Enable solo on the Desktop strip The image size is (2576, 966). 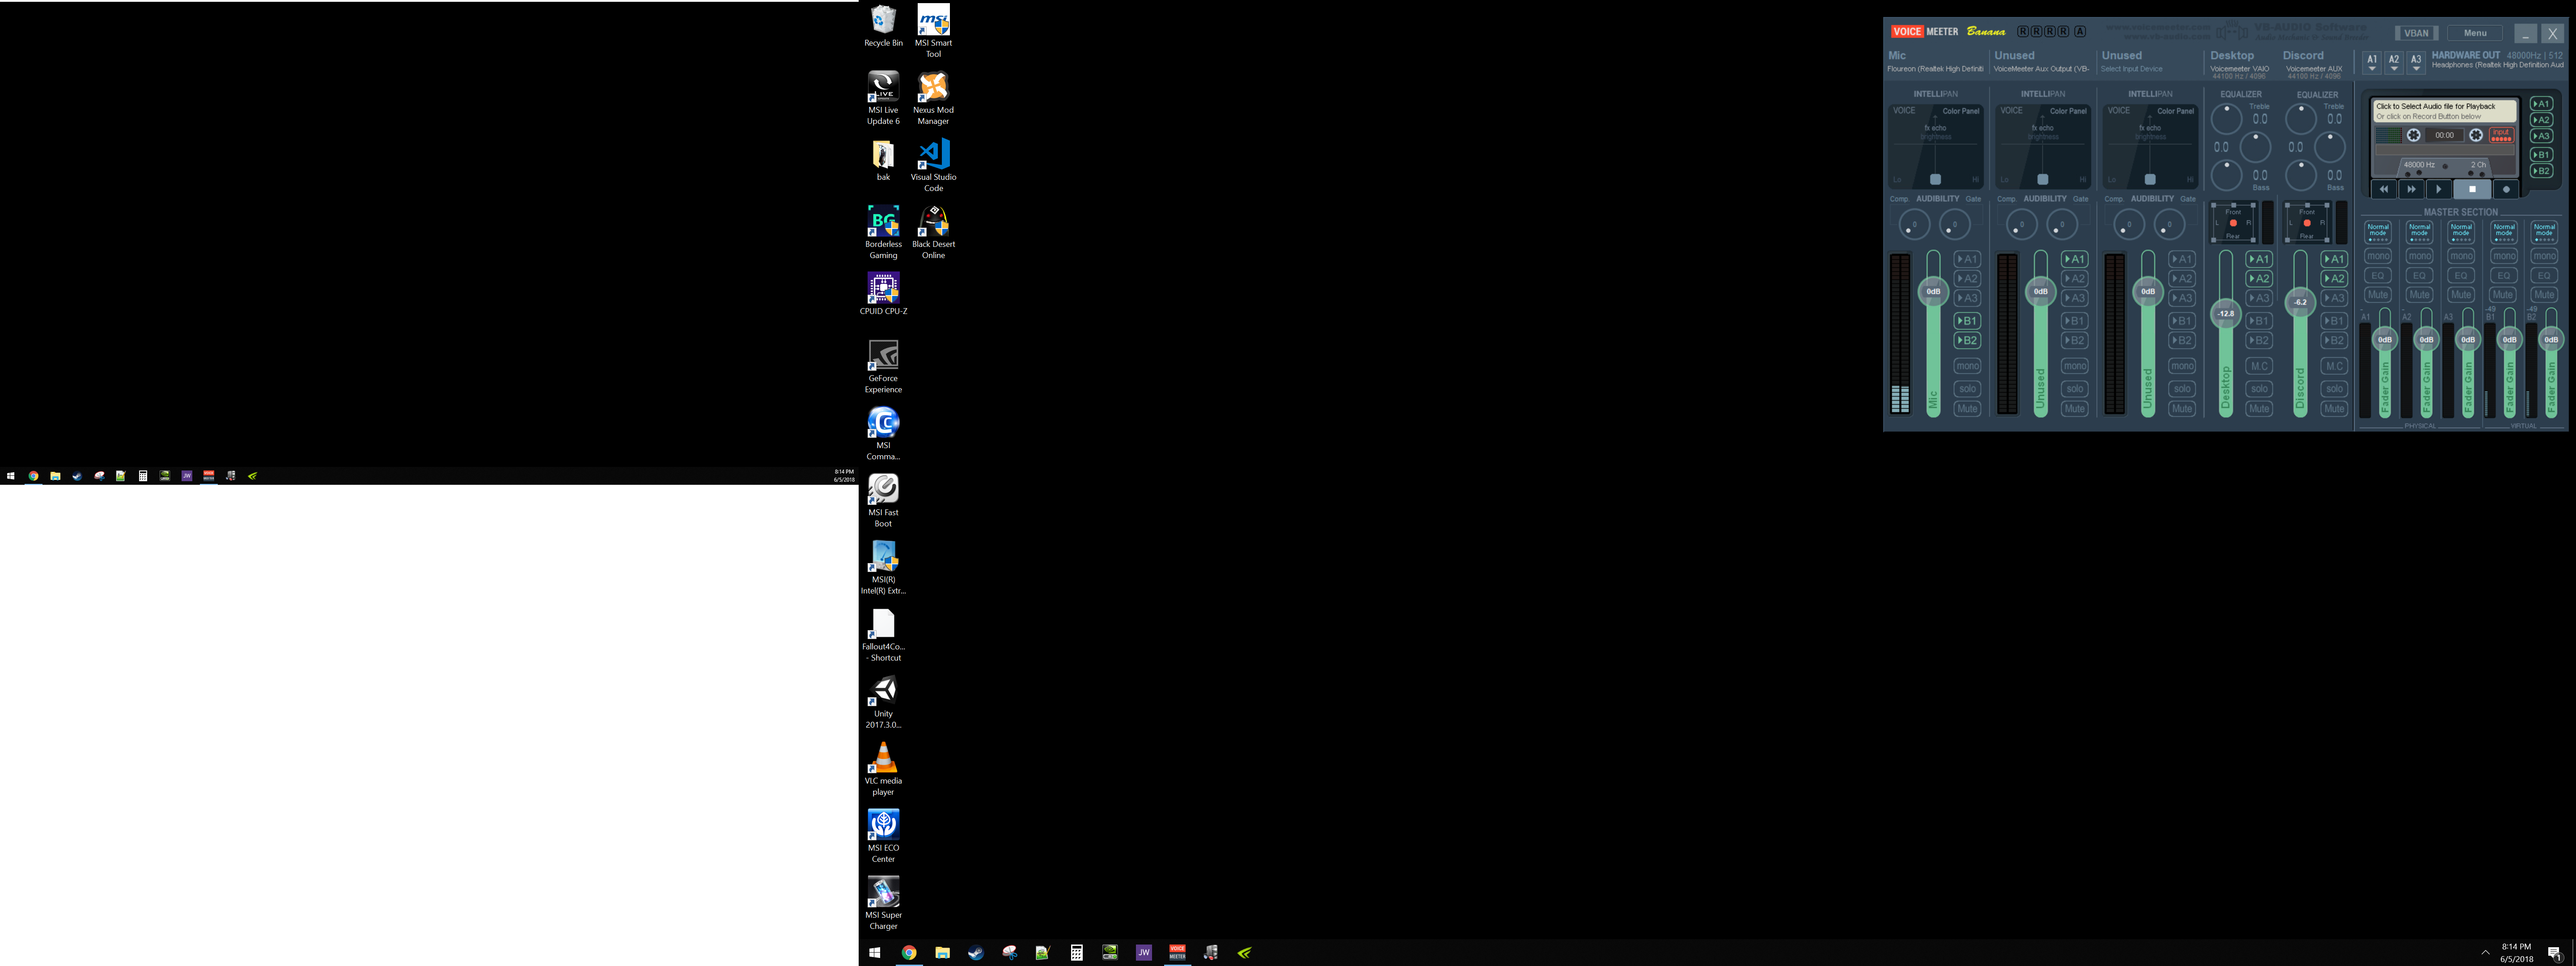[x=2259, y=389]
